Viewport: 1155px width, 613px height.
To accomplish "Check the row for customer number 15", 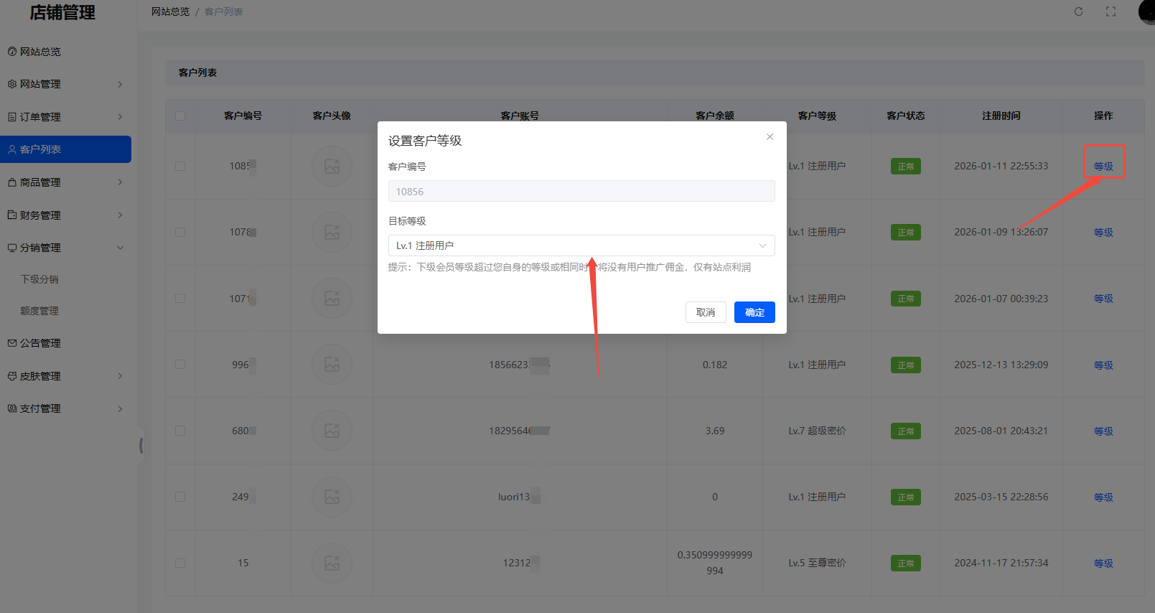I will tap(180, 563).
